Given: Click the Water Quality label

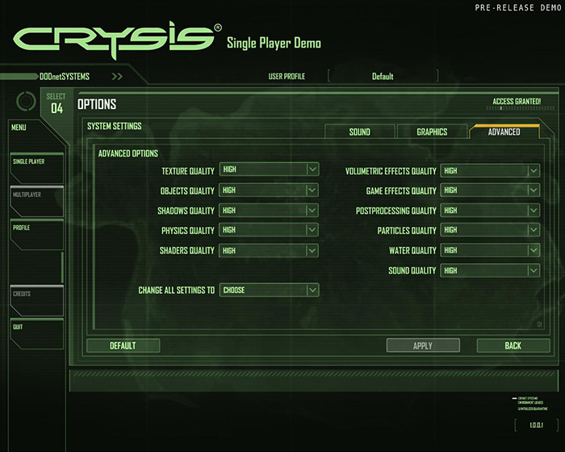Looking at the screenshot, I should (412, 250).
